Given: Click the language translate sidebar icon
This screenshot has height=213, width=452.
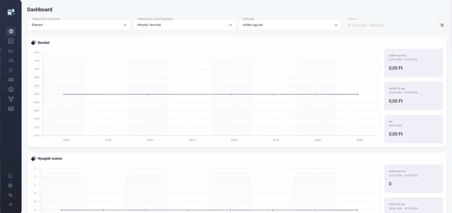Looking at the screenshot, I should pyautogui.click(x=10, y=195).
